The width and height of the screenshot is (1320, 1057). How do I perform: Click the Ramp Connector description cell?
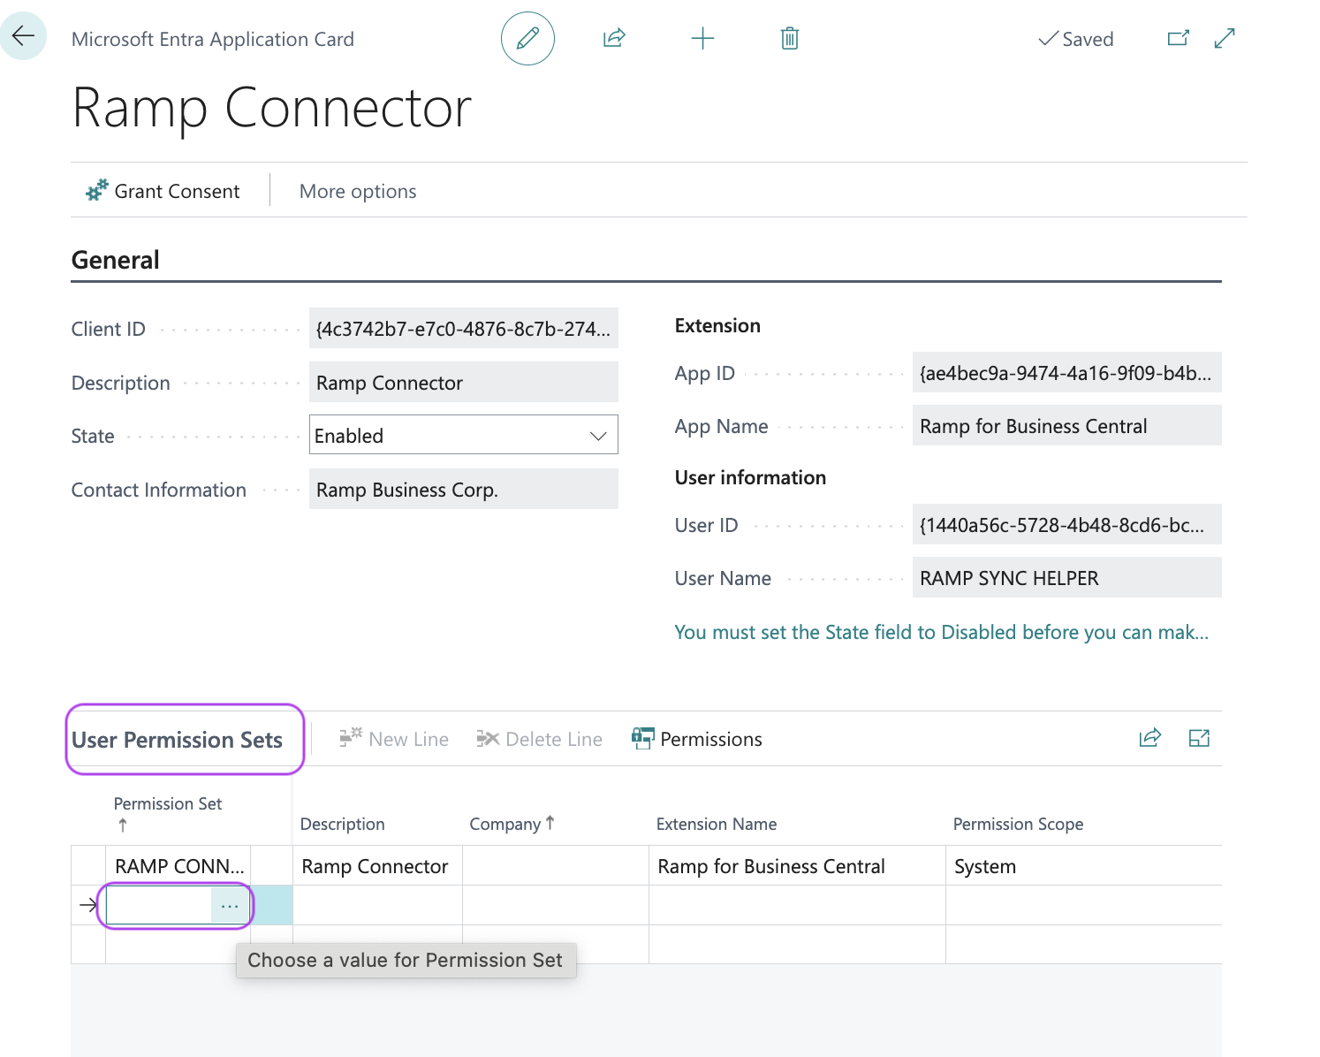377,866
